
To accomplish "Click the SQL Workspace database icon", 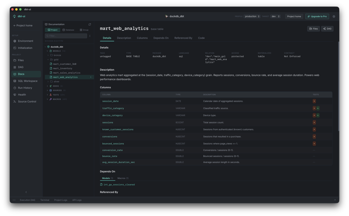I will (15, 81).
